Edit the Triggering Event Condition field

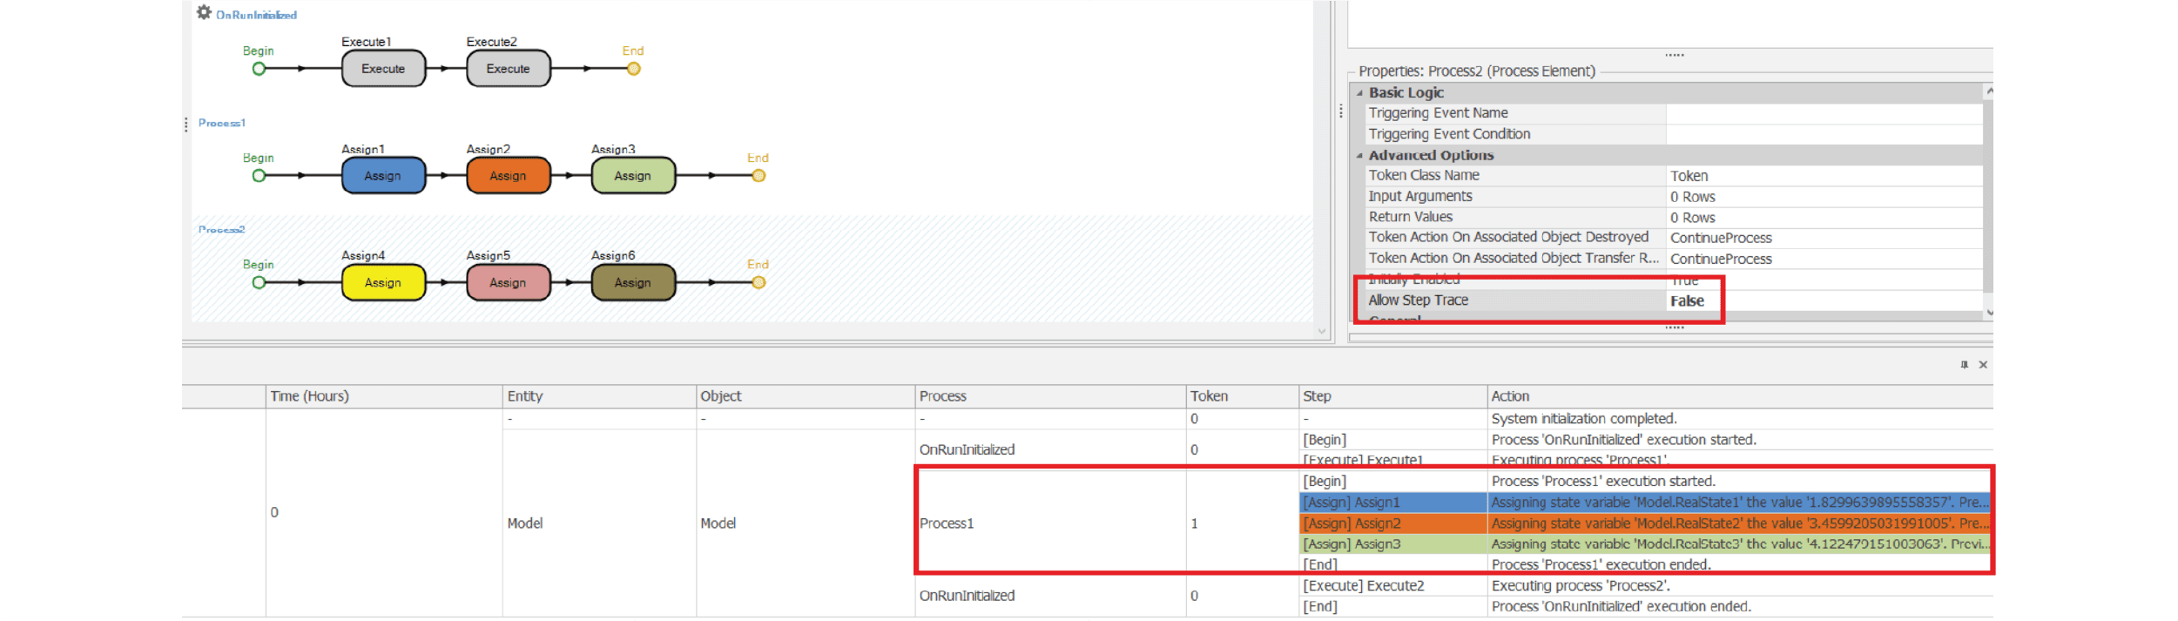1824,134
